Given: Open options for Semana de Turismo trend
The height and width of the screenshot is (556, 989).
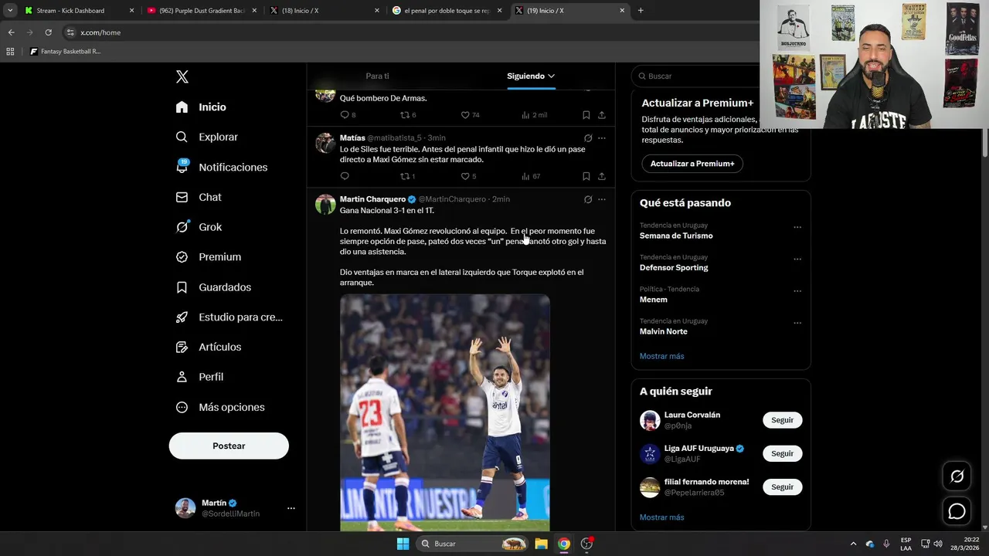Looking at the screenshot, I should 797,227.
